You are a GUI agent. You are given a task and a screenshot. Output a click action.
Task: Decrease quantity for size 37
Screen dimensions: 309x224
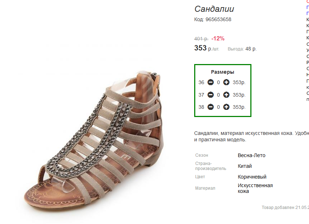pos(210,95)
